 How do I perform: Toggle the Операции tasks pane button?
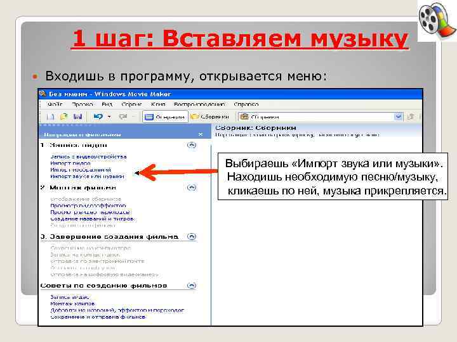[165, 117]
